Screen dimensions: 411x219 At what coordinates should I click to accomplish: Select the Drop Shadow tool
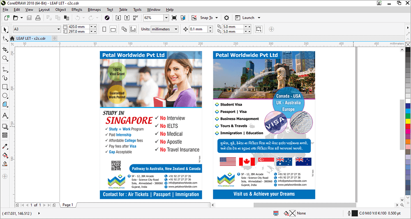tap(5, 127)
